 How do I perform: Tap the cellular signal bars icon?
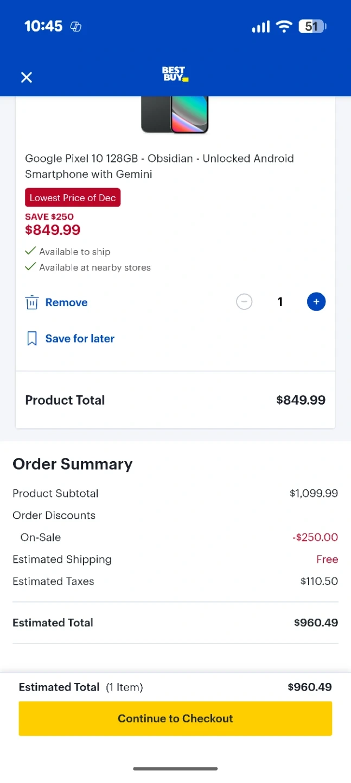(260, 27)
